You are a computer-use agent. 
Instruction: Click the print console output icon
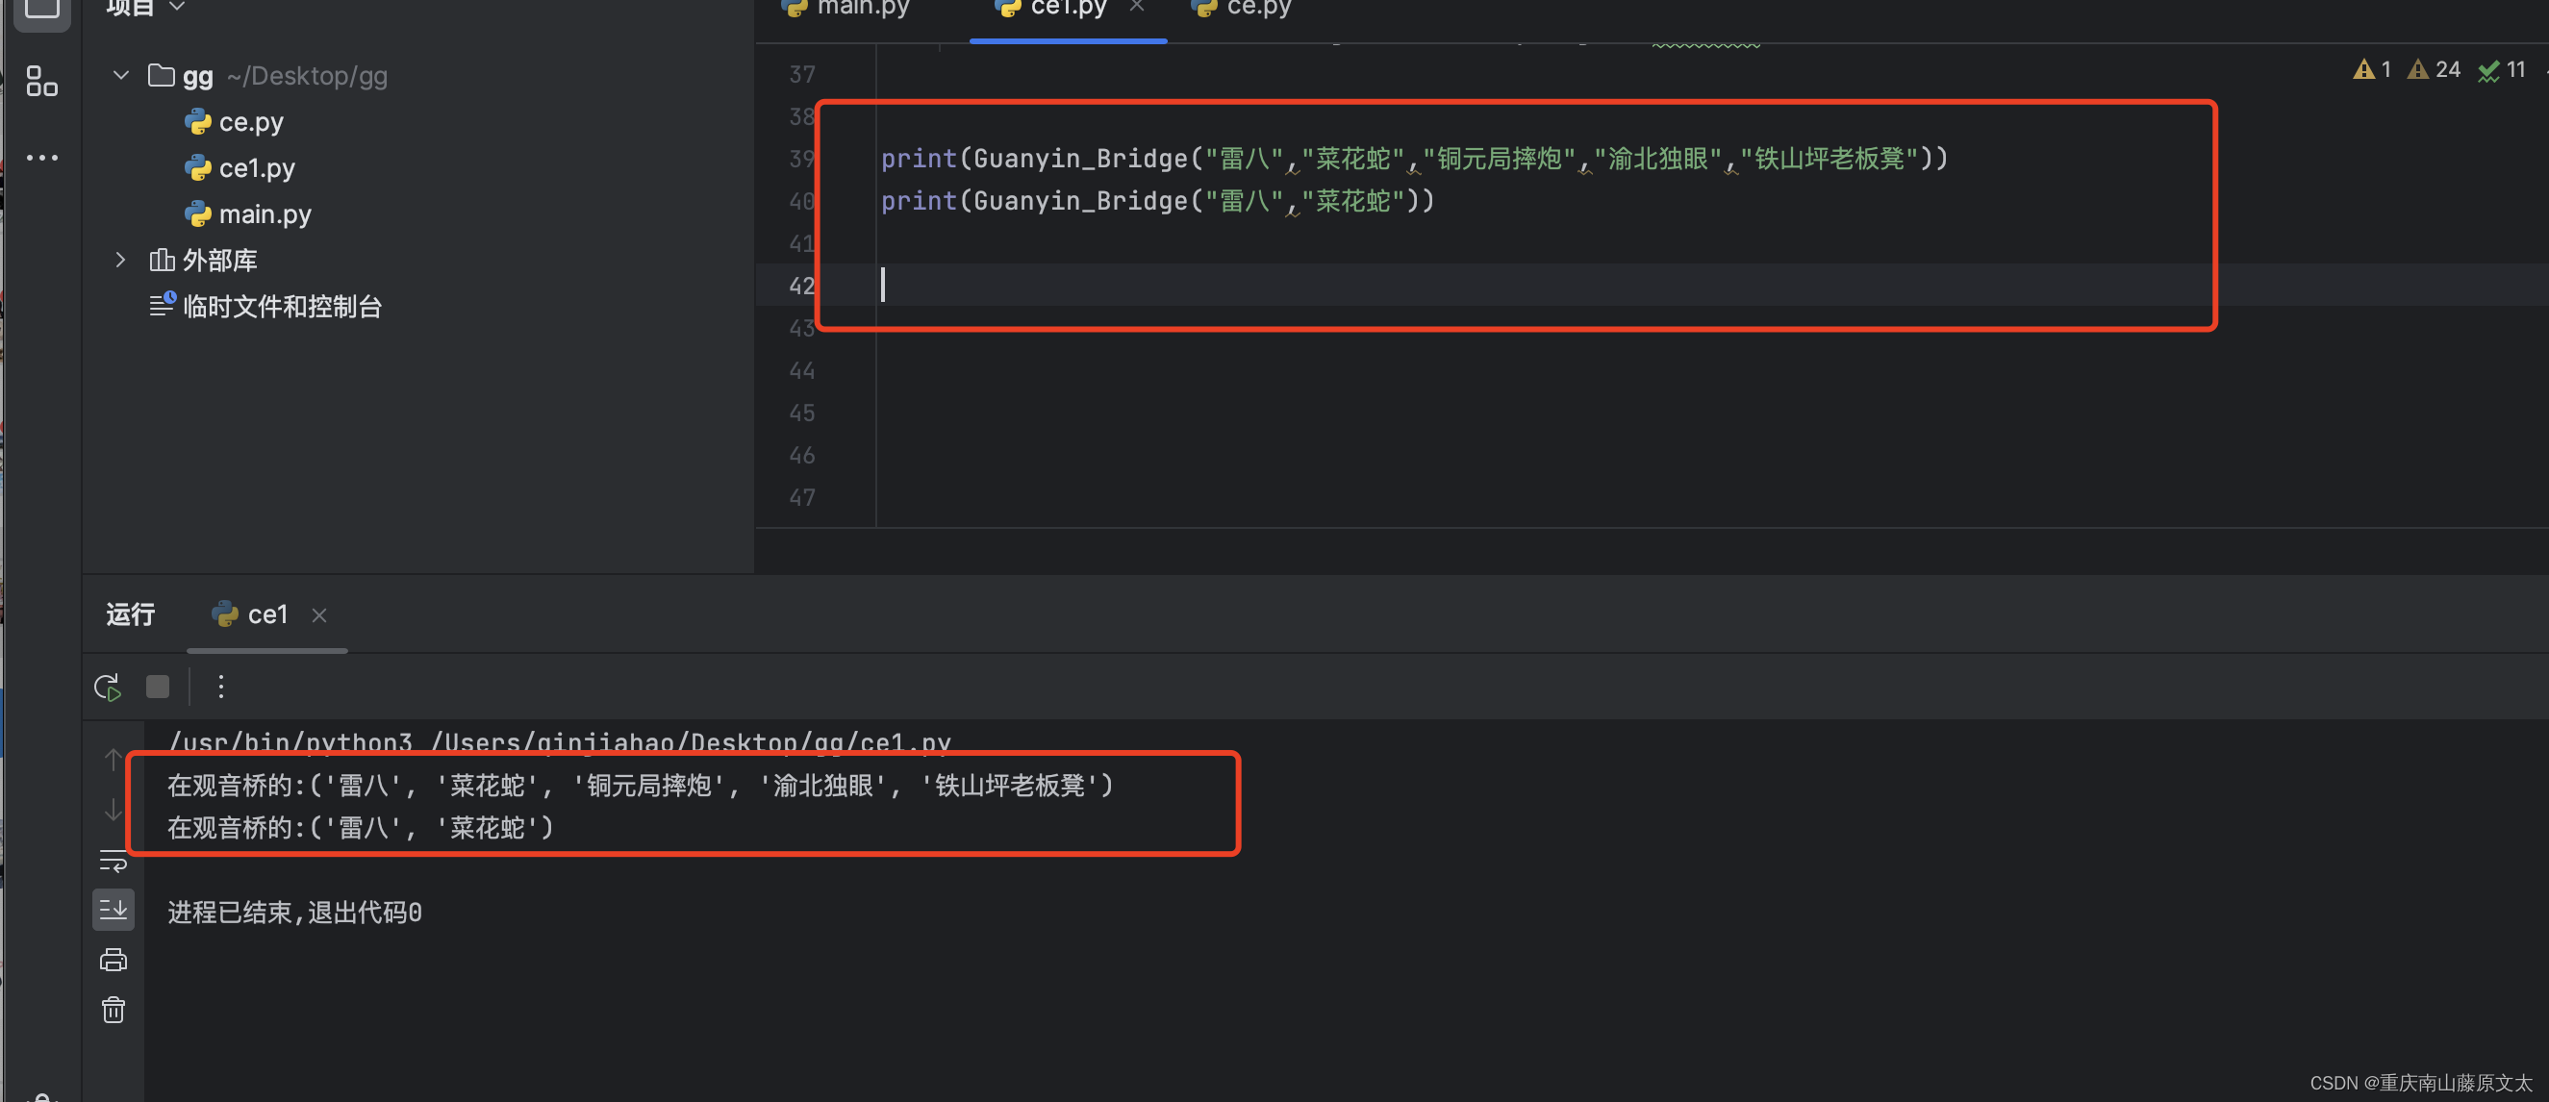[113, 960]
